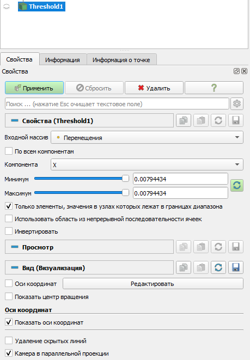250x360 pixels.
Task: Check the Инвертировать option
Action: point(9,231)
